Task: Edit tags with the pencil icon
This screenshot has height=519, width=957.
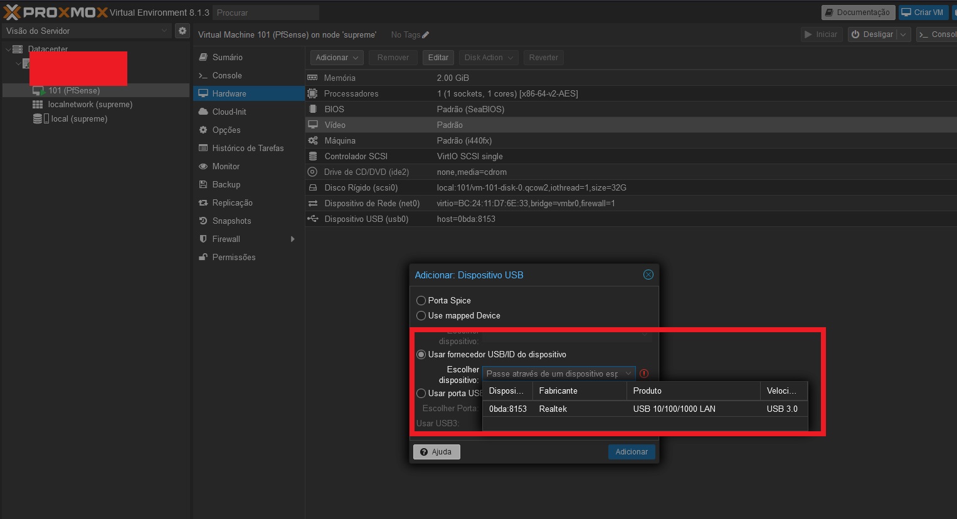Action: (426, 35)
